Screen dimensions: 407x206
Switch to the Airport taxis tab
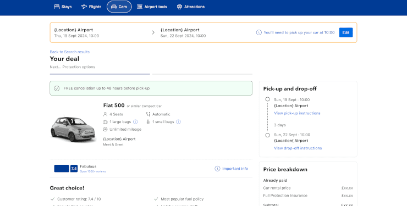coord(152,7)
